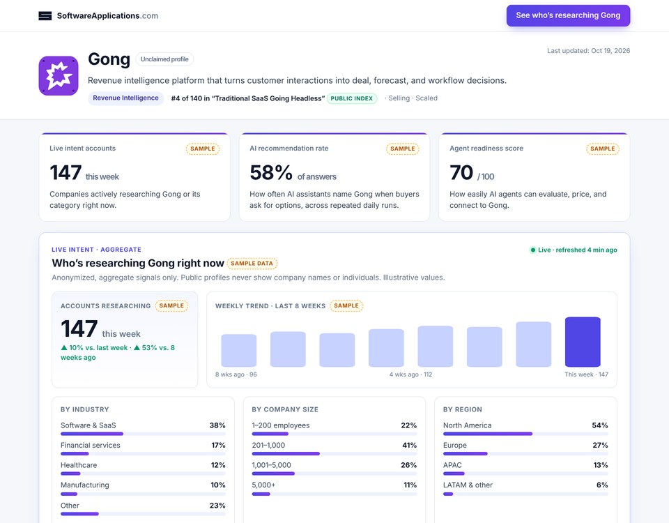
Task: Click Live · refreshed 4 min ago text
Action: point(577,250)
